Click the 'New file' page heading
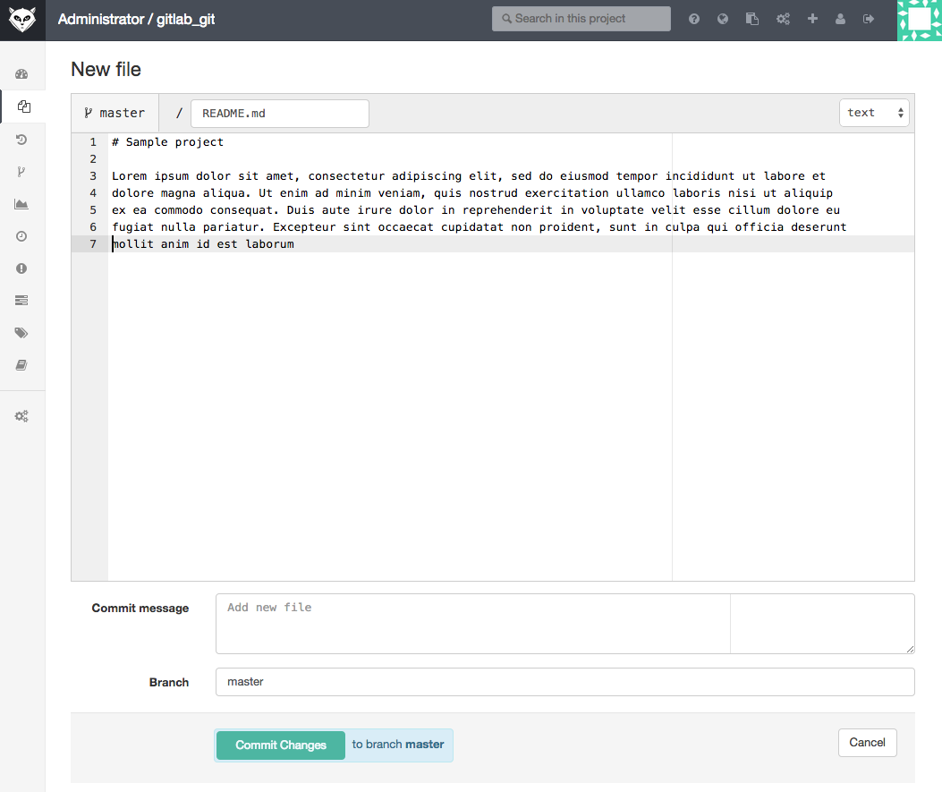The width and height of the screenshot is (942, 792). (x=106, y=69)
